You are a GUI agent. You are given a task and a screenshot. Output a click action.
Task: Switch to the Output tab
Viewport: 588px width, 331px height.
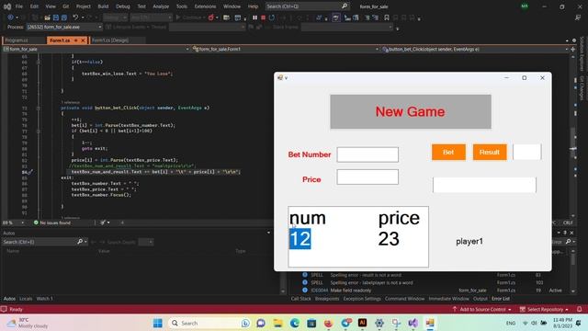pos(480,299)
